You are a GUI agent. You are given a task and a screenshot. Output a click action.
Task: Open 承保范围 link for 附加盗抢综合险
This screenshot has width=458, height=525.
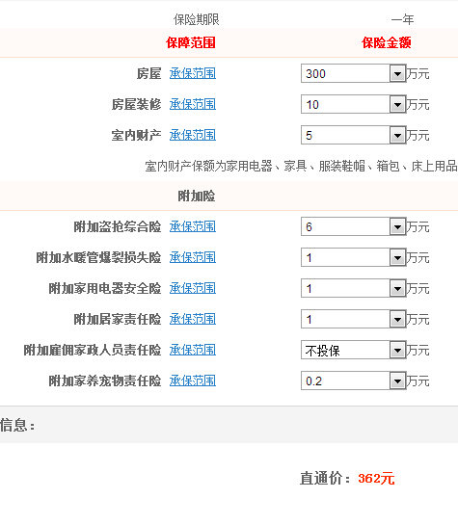click(x=193, y=226)
